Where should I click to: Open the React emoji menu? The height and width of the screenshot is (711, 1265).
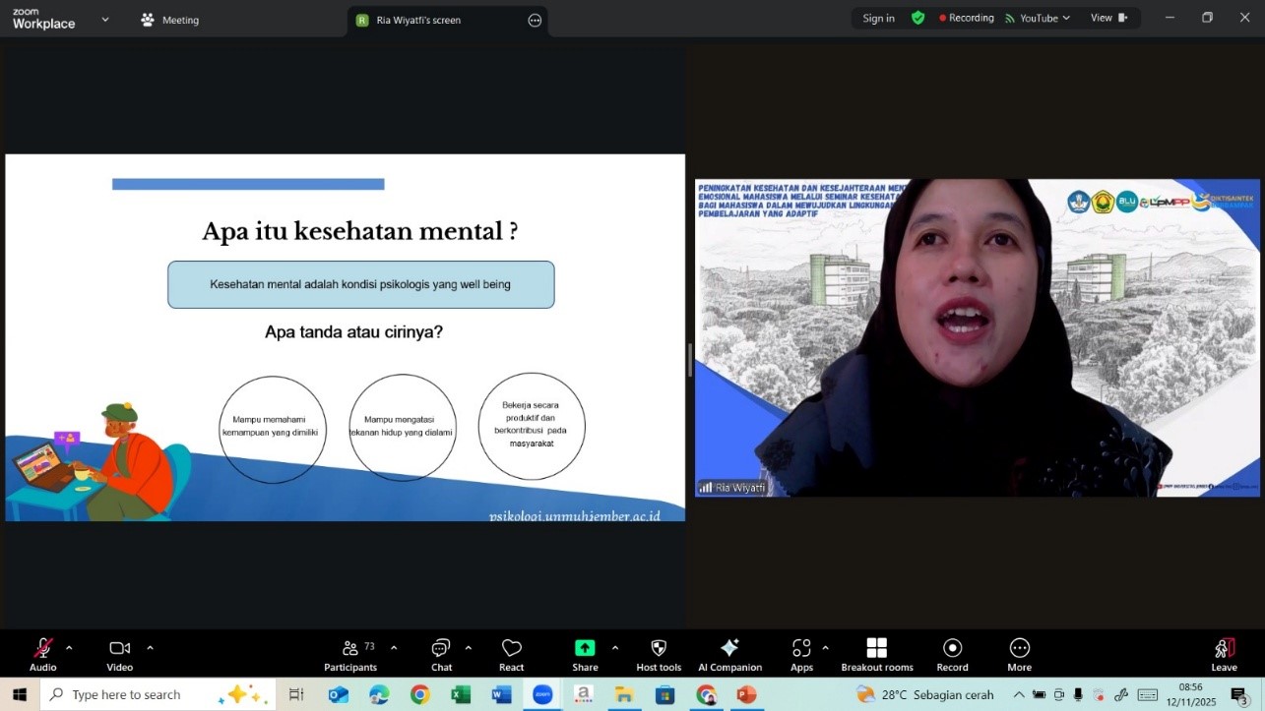(x=511, y=649)
